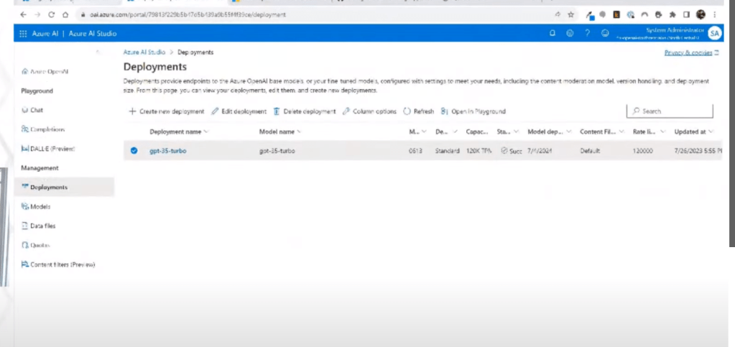Sort by Deployment name column

[x=179, y=131]
